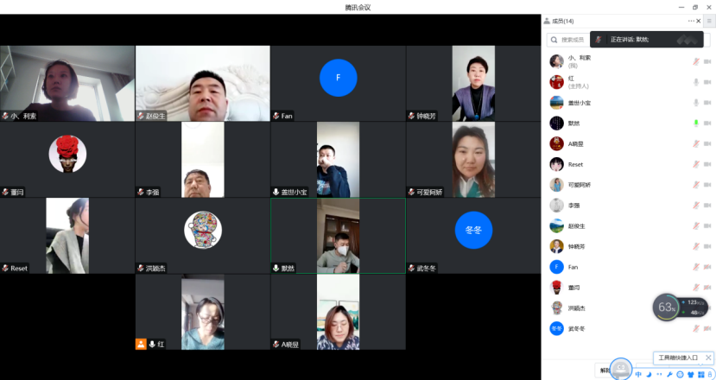The image size is (716, 380).
Task: Click camera icon beside 小、利索 in list
Action: tap(707, 61)
